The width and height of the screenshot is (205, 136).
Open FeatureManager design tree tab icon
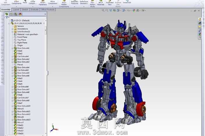[x=7, y=14]
